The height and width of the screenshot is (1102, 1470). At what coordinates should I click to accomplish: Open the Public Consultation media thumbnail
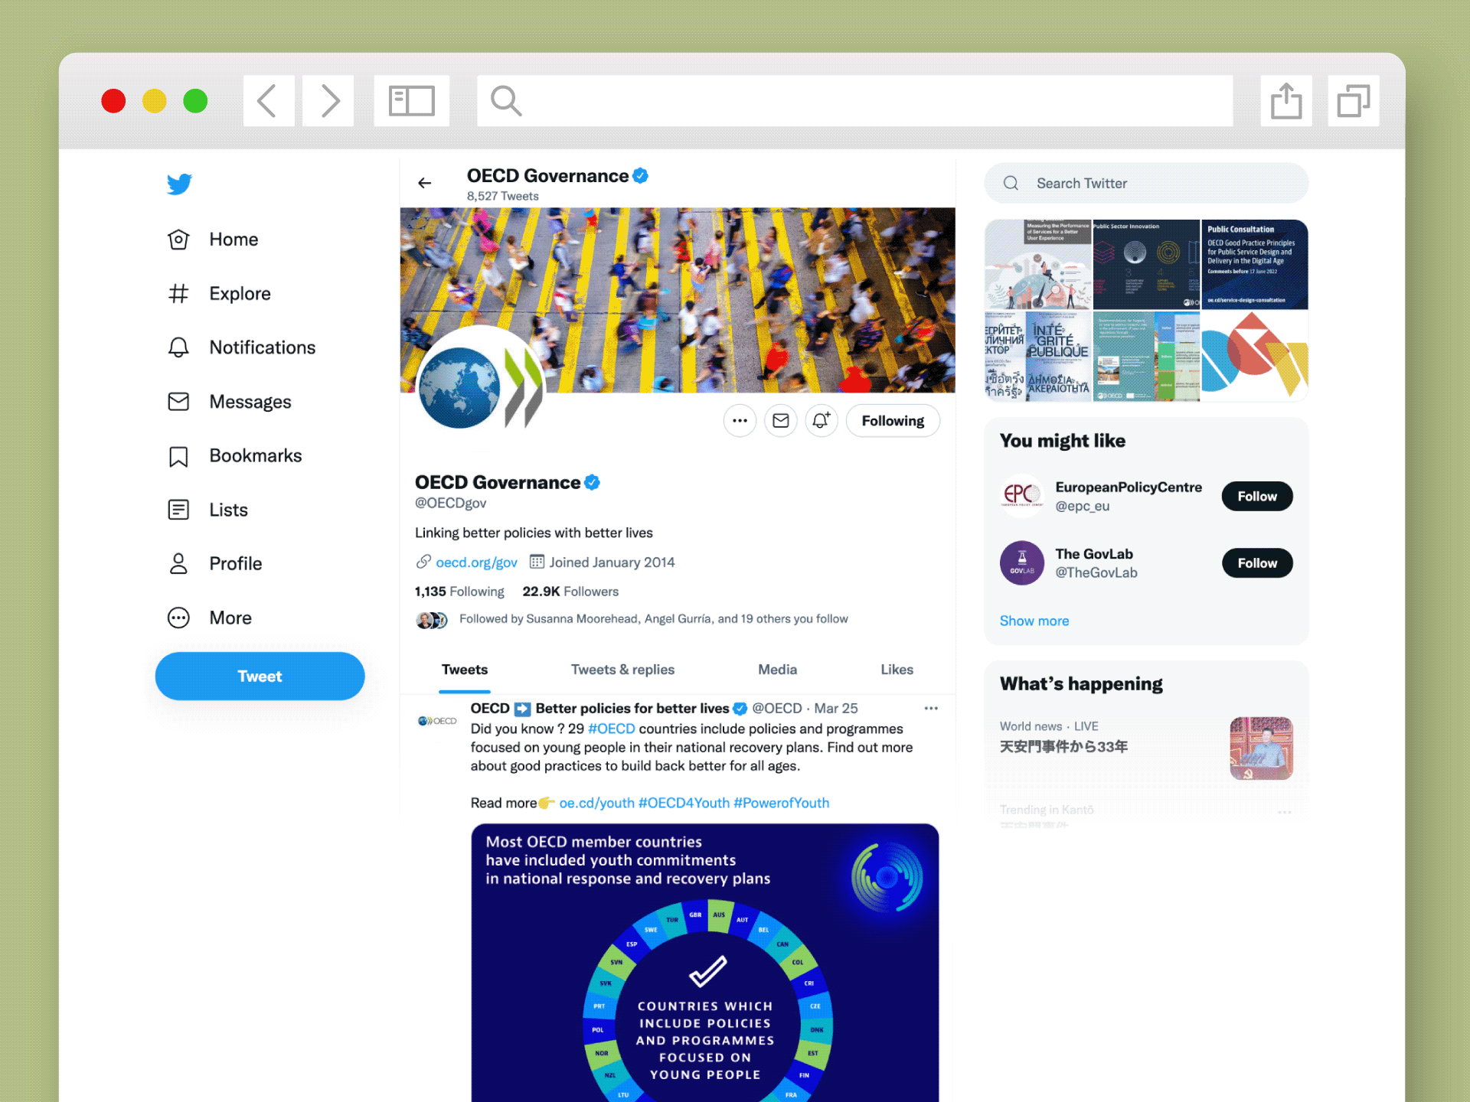pyautogui.click(x=1255, y=264)
